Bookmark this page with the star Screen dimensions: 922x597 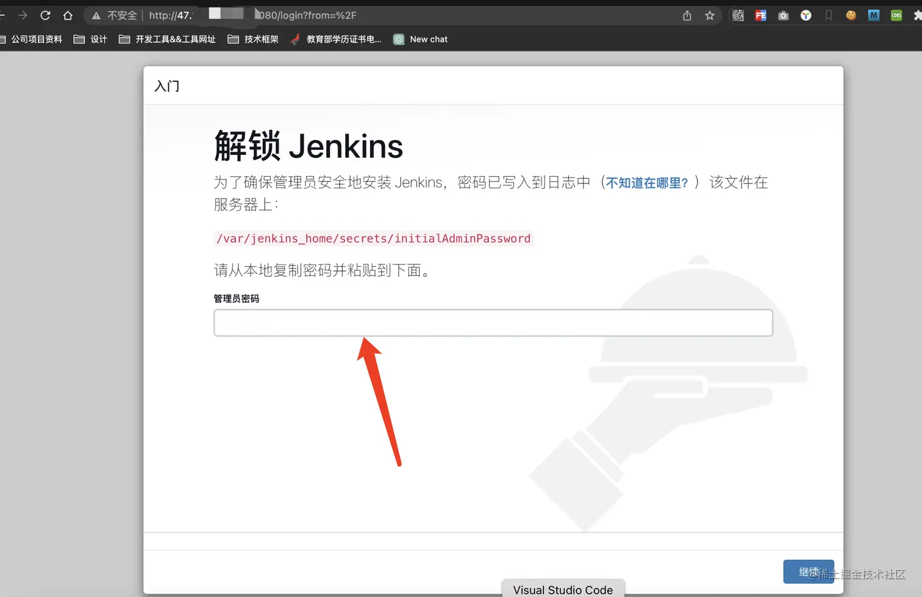(710, 15)
